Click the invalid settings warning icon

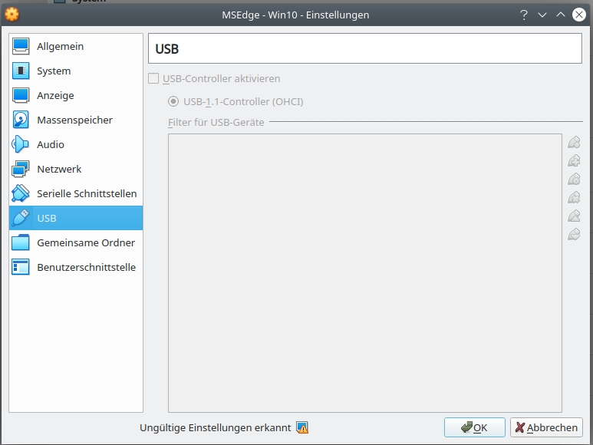tap(302, 428)
